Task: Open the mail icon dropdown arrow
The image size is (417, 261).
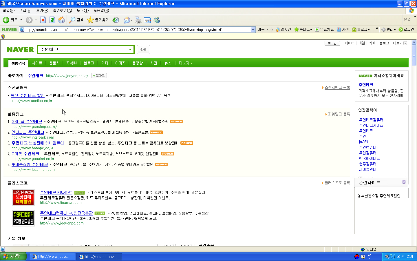Action: (131, 20)
